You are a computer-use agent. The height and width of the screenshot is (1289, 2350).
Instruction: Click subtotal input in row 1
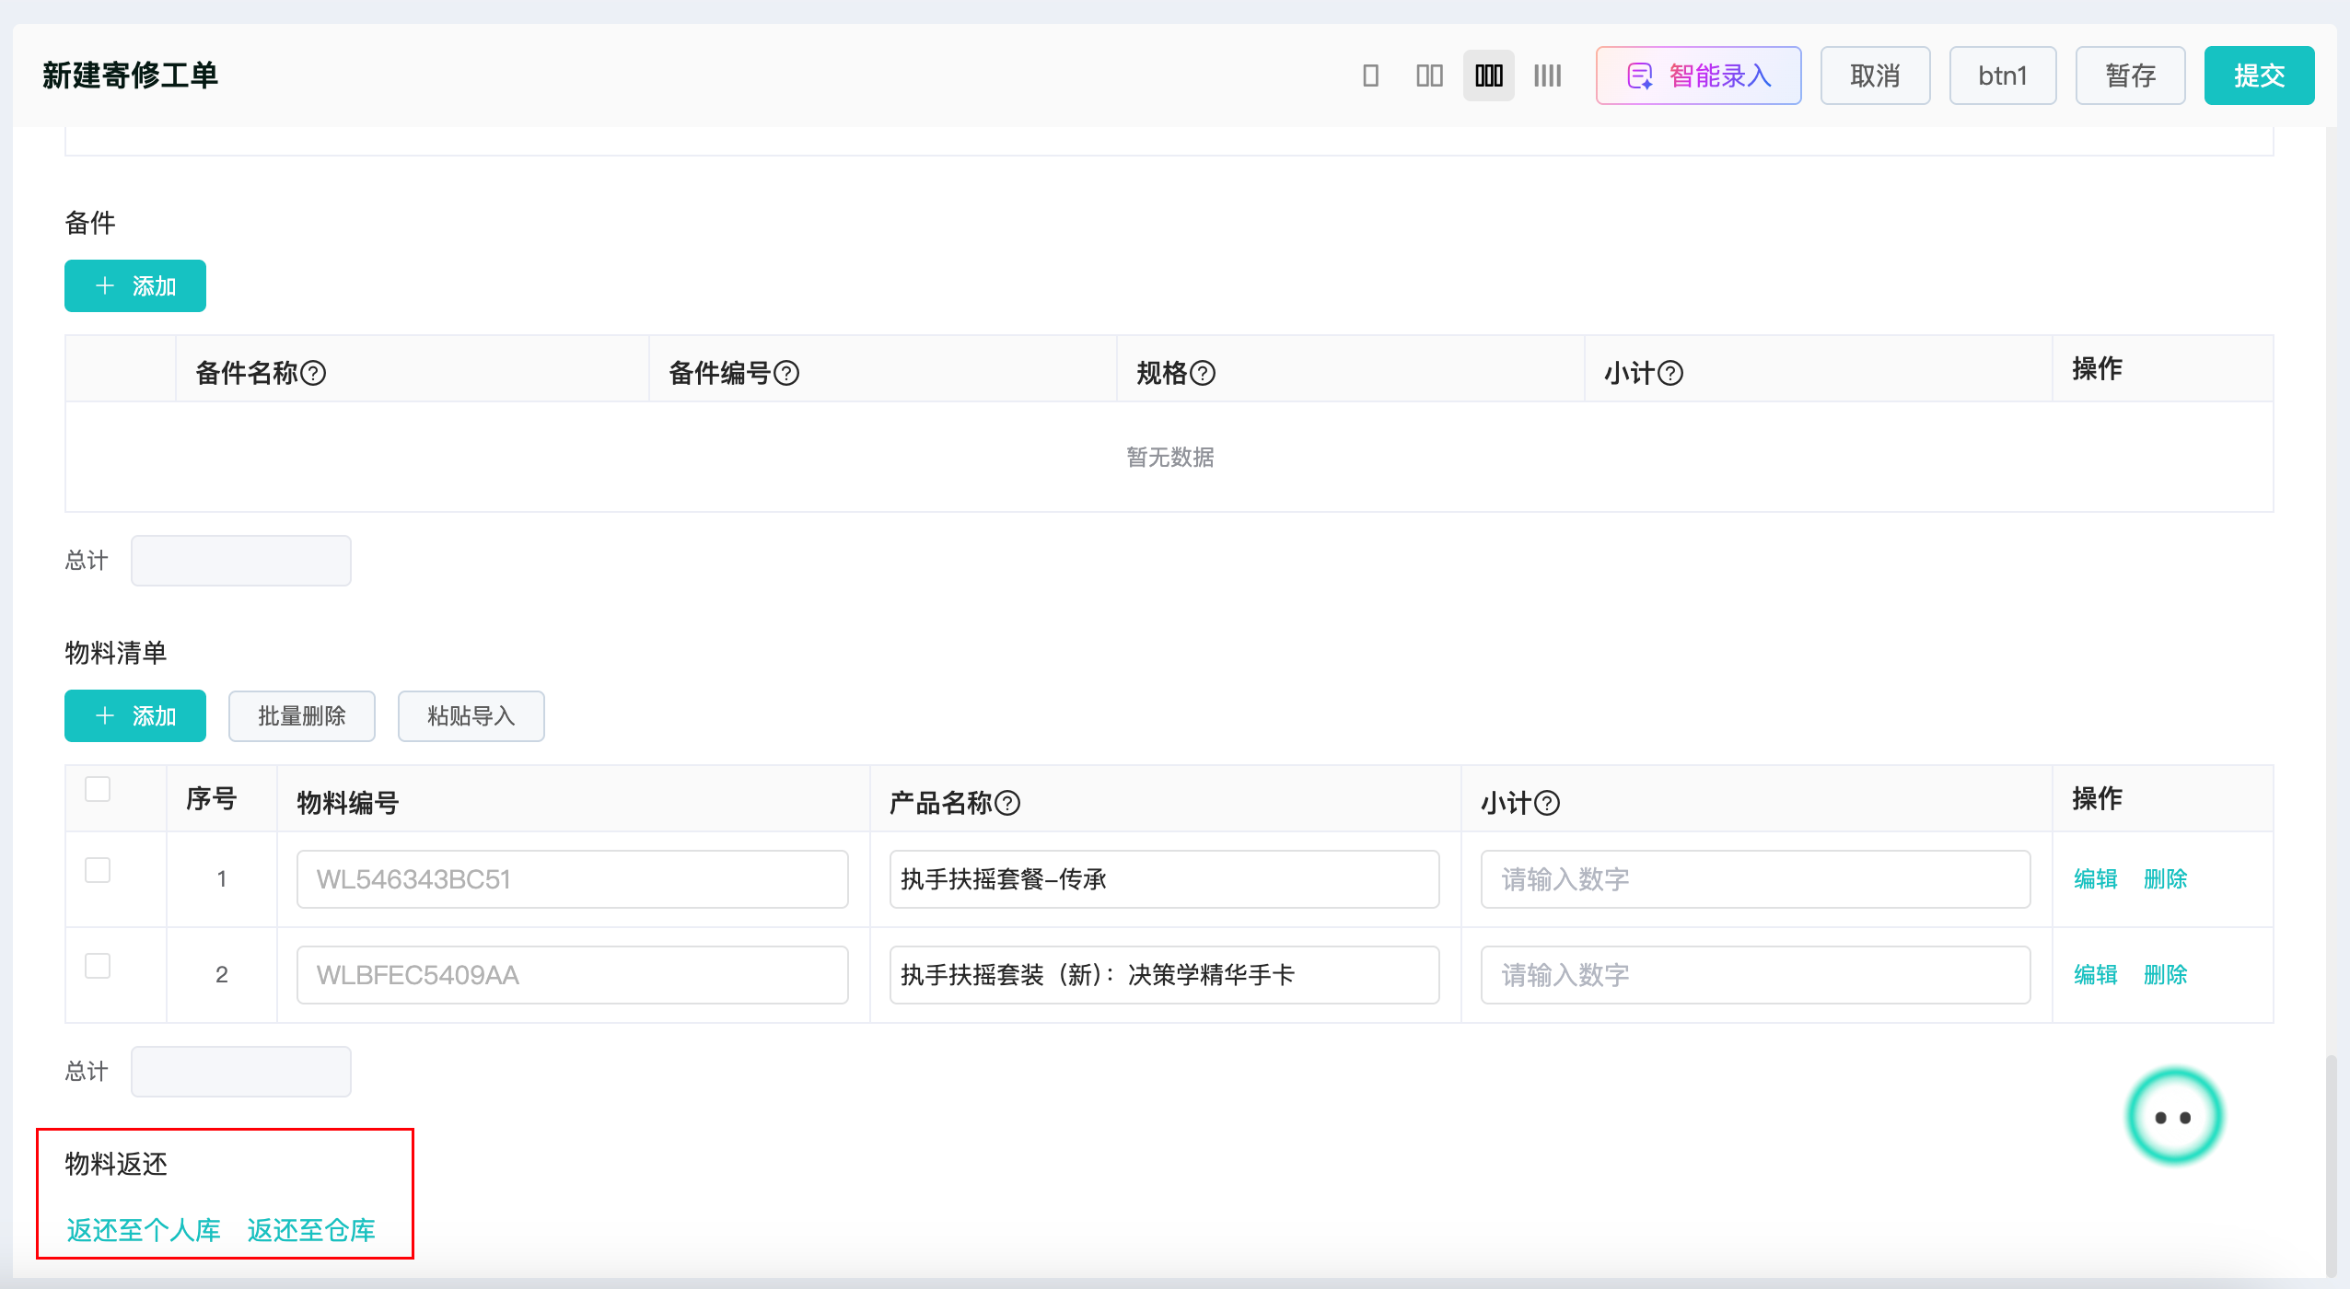(1756, 879)
